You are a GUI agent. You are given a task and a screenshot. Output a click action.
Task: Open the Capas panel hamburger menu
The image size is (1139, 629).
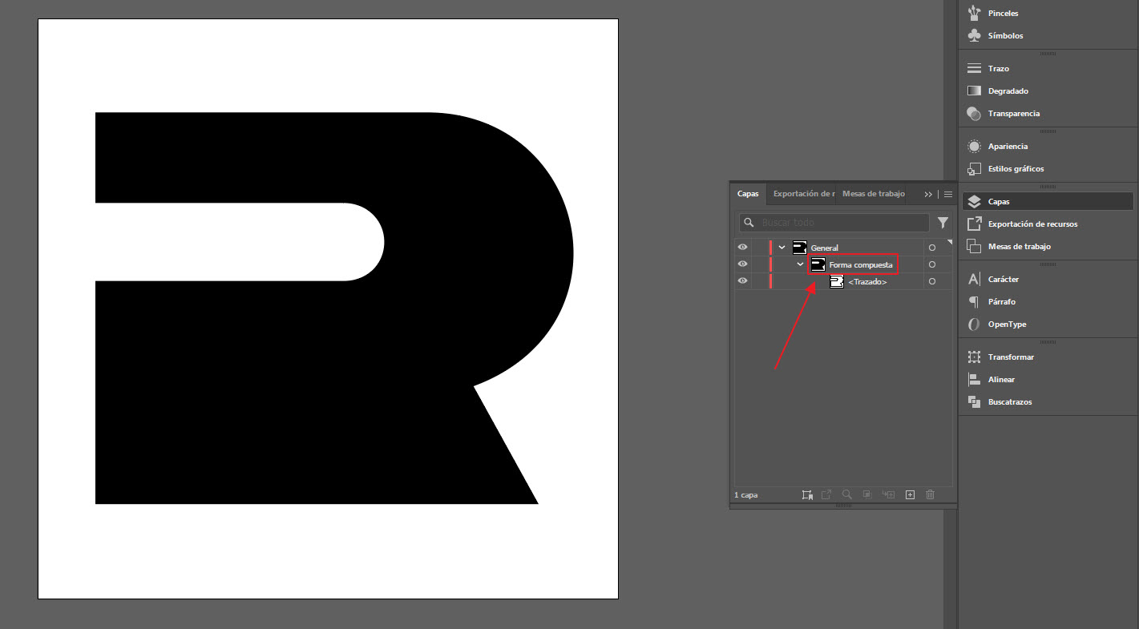[948, 195]
